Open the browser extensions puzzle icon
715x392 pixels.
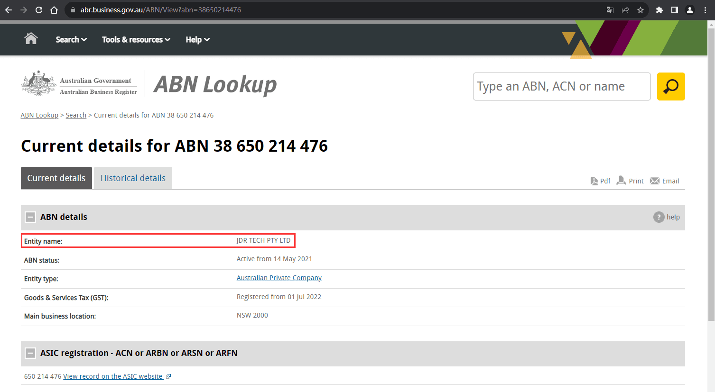pos(659,10)
